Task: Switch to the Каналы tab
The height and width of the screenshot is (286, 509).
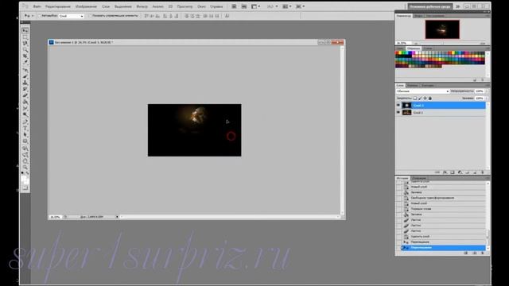Action: (412, 85)
